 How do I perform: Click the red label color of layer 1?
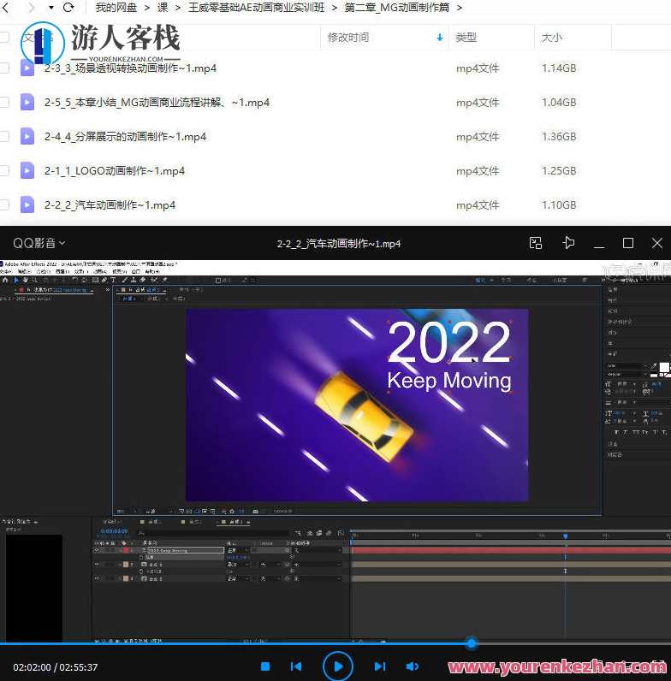(126, 550)
